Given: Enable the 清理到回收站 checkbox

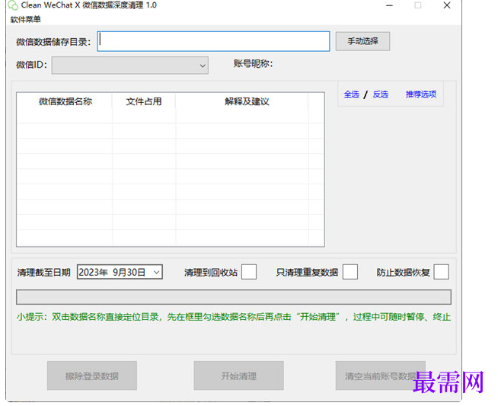Looking at the screenshot, I should pos(249,272).
